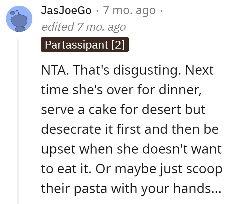Click the word 'upset' in the comment
This screenshot has height=204, width=231.
(x=58, y=149)
